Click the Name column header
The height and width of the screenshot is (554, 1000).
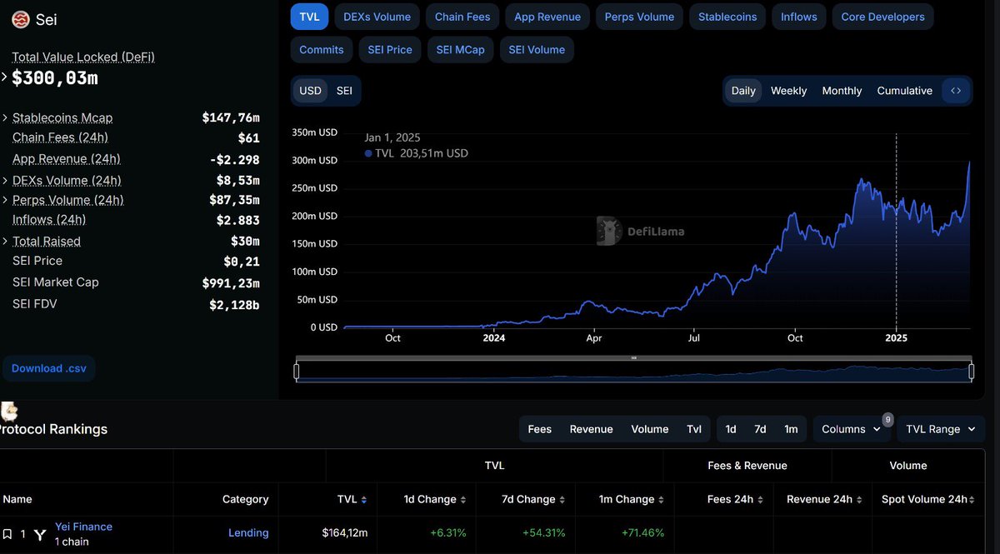[17, 500]
